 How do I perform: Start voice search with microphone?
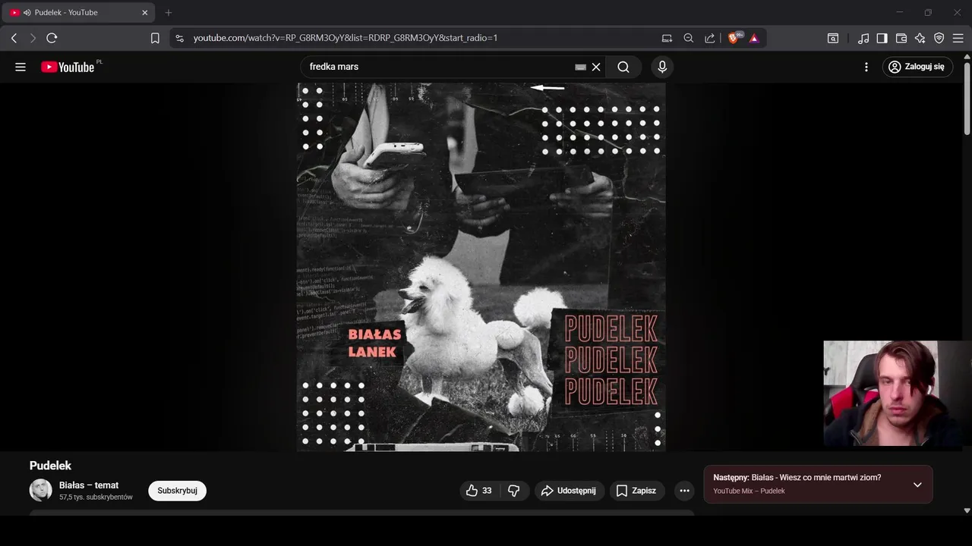662,67
